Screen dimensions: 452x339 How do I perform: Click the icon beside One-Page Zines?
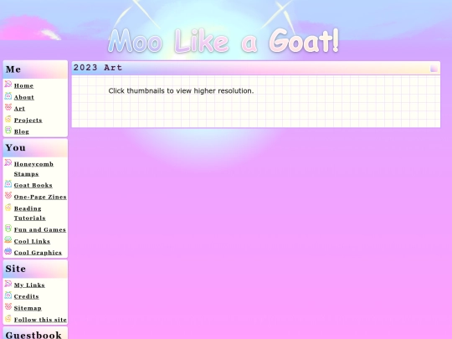[x=8, y=195]
